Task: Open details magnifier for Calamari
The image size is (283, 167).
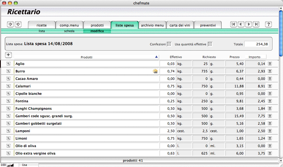Action: [x=8, y=86]
